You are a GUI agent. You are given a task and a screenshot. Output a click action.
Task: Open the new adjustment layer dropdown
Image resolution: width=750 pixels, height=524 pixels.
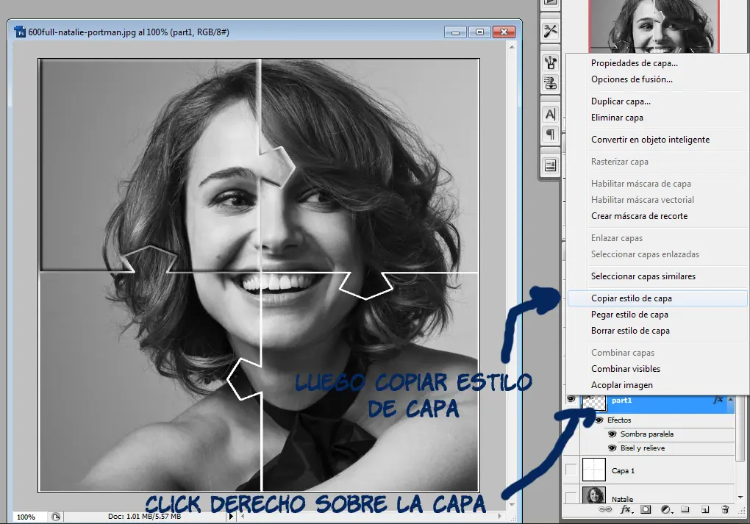click(x=665, y=509)
